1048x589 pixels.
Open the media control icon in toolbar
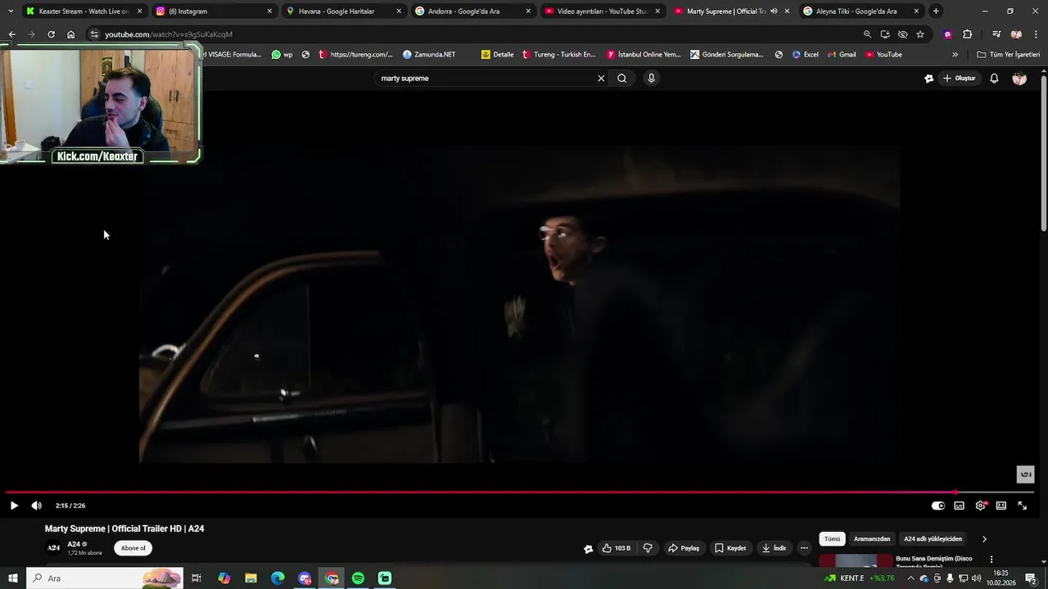[996, 34]
